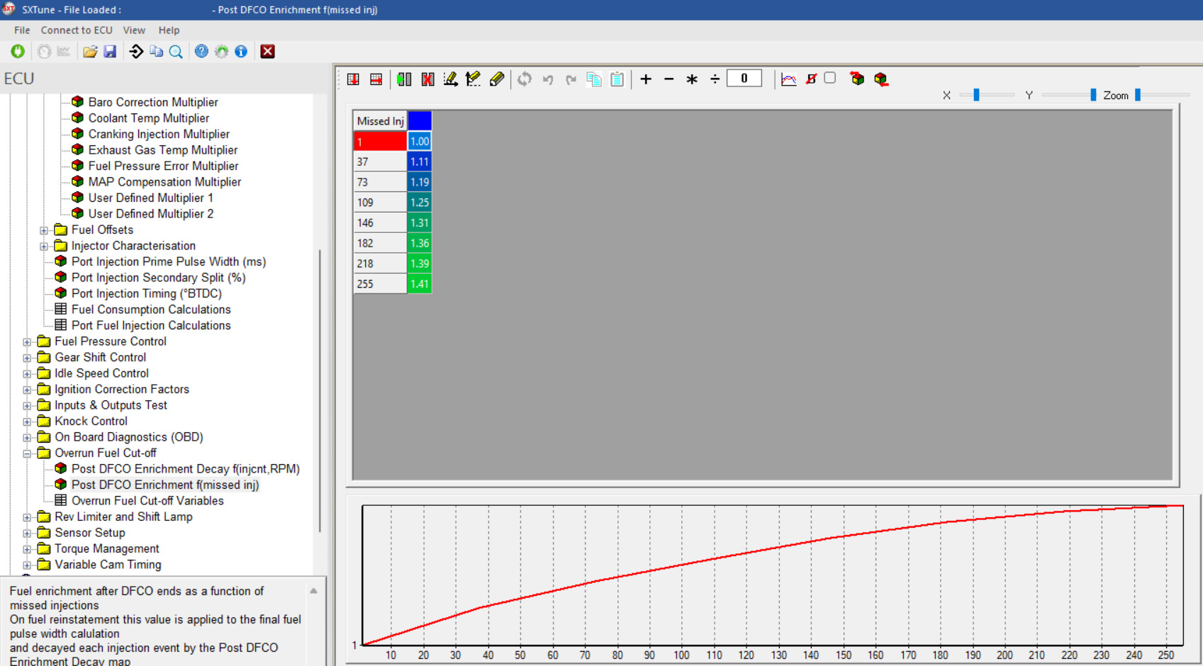
Task: Click the green-arrow column icon in the map toolbar
Action: [x=404, y=79]
